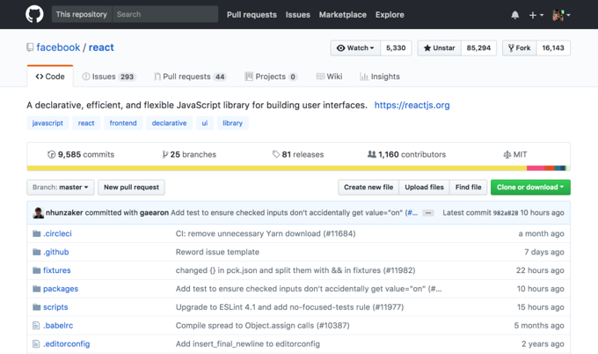598x354 pixels.
Task: Click Upload files button
Action: tap(424, 187)
